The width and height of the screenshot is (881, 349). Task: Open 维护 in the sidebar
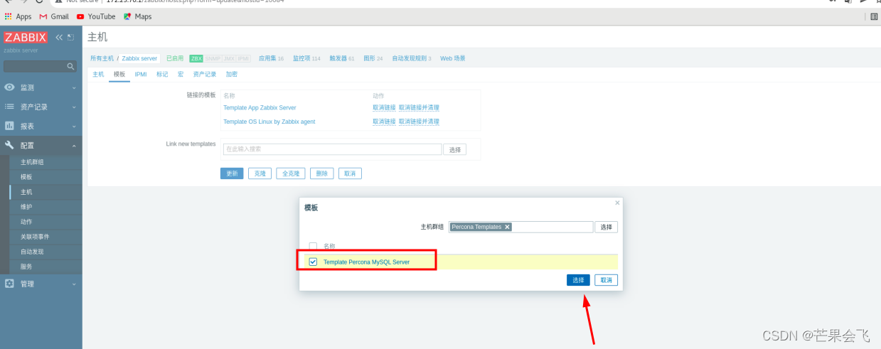click(26, 207)
